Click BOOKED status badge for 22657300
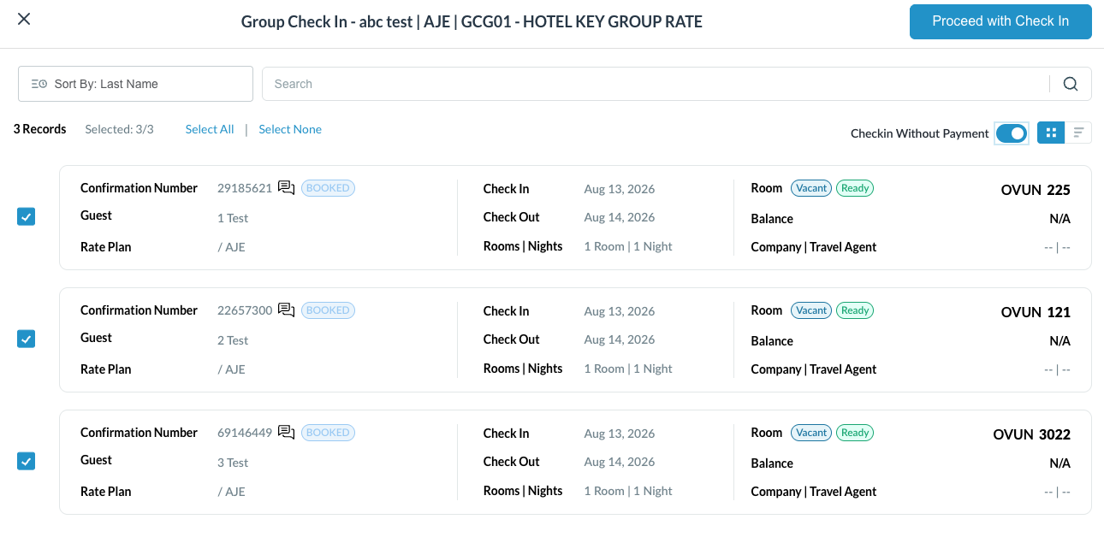The height and width of the screenshot is (537, 1104). pyautogui.click(x=328, y=310)
